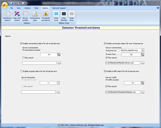Open Server profiles
161x128 pixels.
(25, 16)
